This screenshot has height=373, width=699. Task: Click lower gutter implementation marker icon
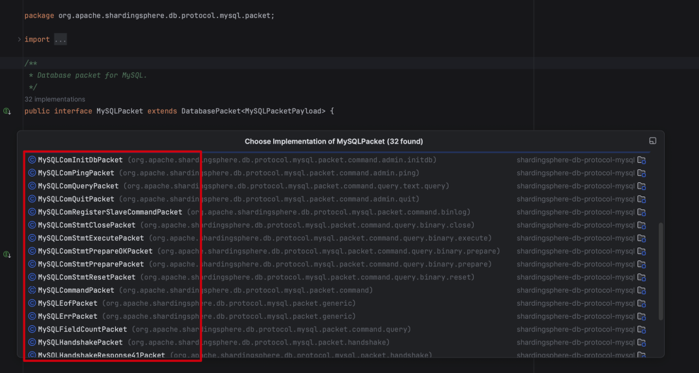[7, 255]
